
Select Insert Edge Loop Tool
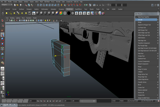tap(144, 33)
